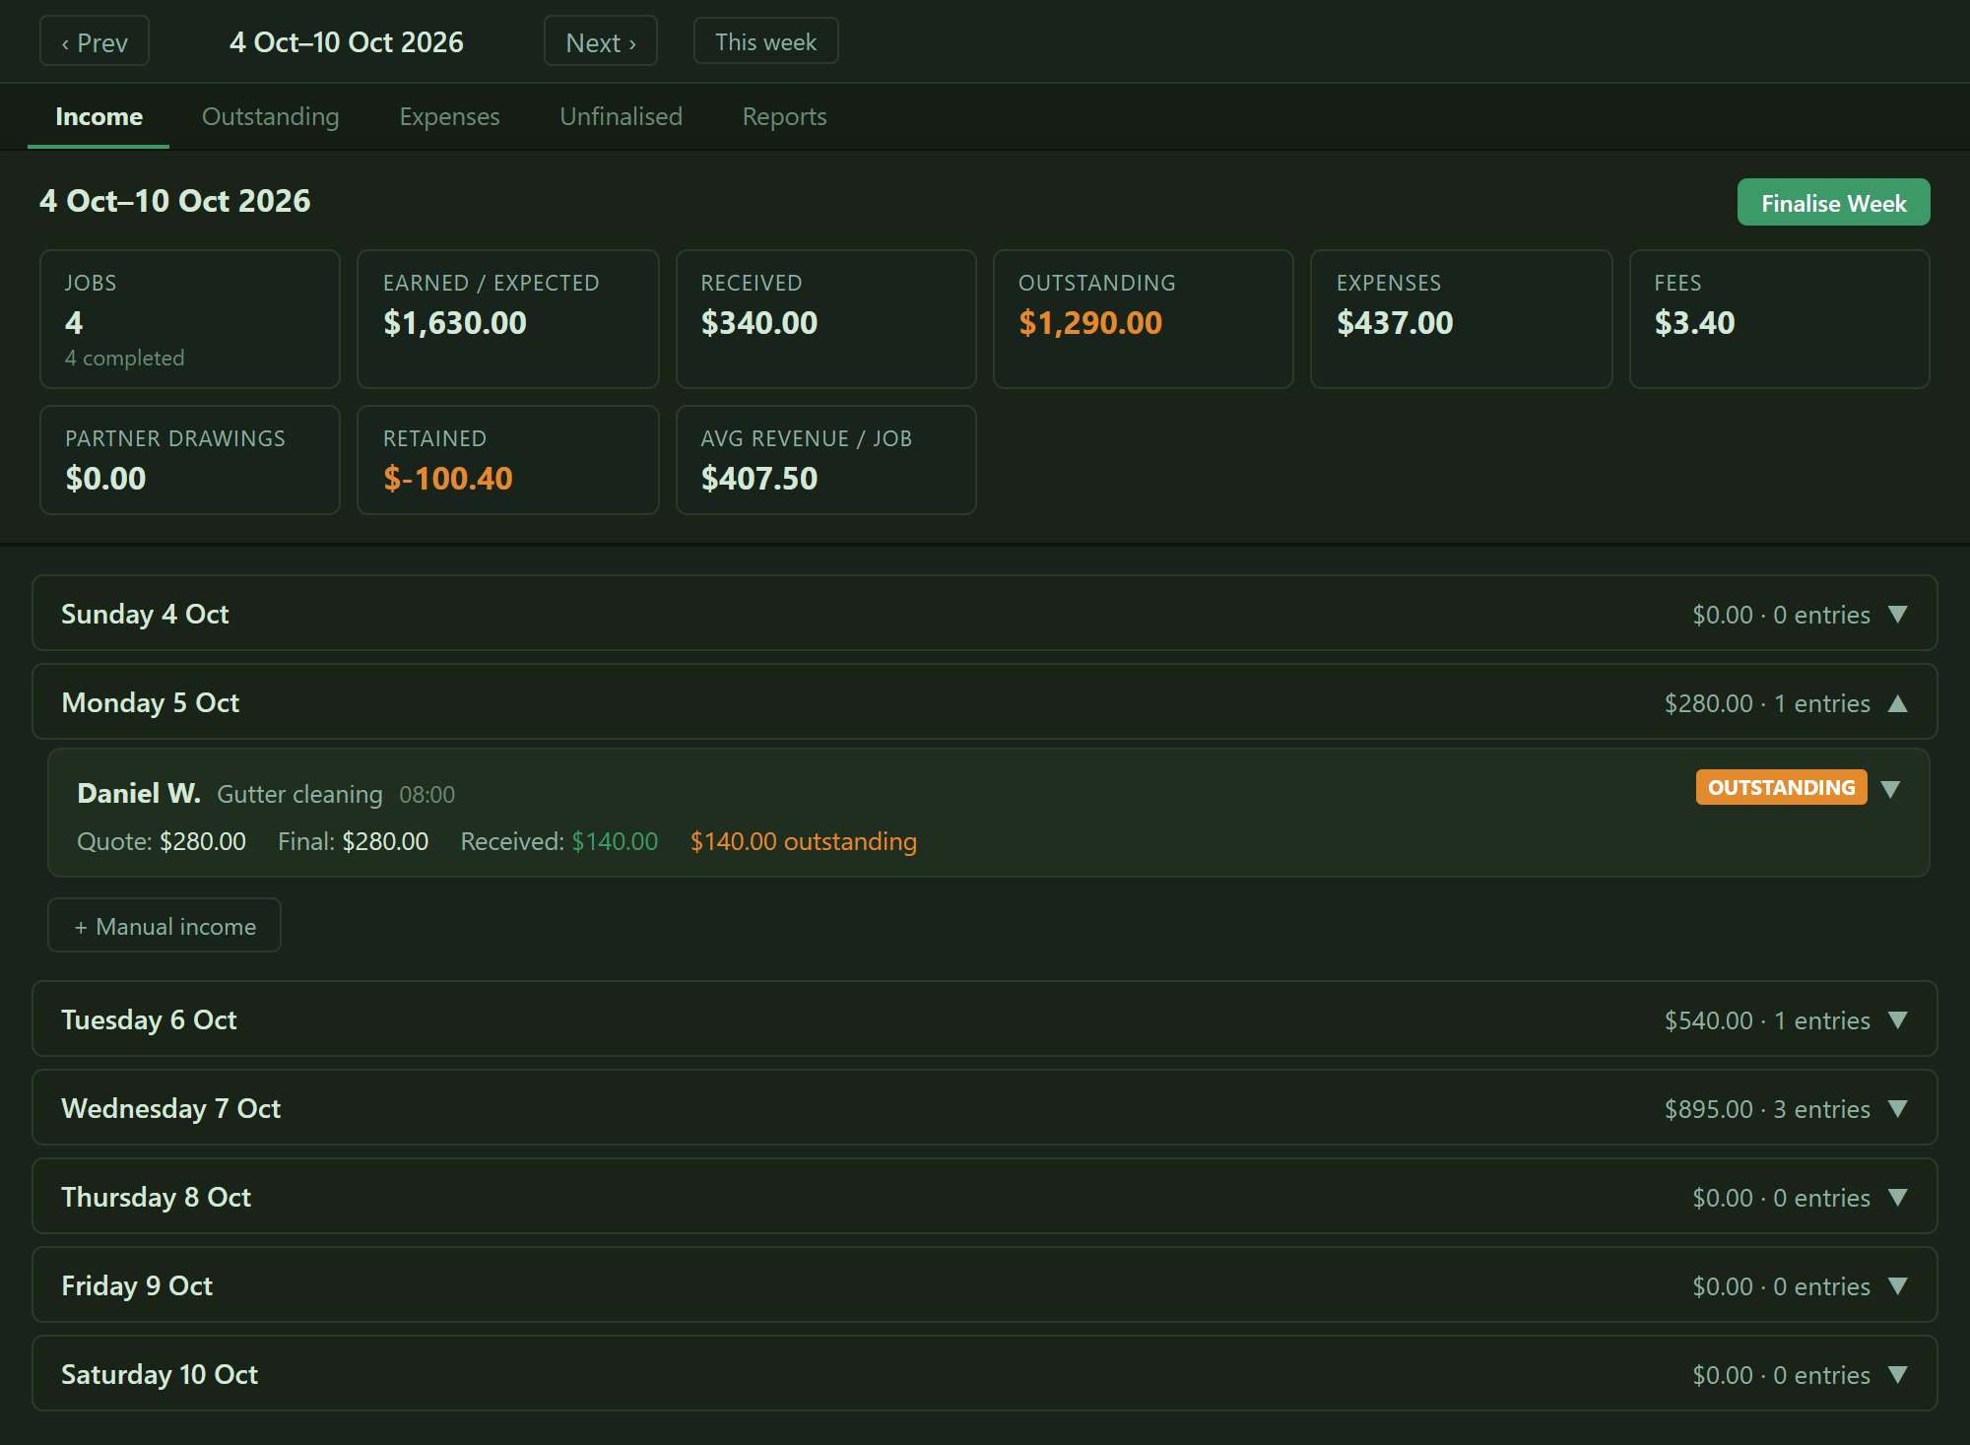Click the Earned / Expected $1,630.00 value
This screenshot has width=1970, height=1445.
click(454, 323)
